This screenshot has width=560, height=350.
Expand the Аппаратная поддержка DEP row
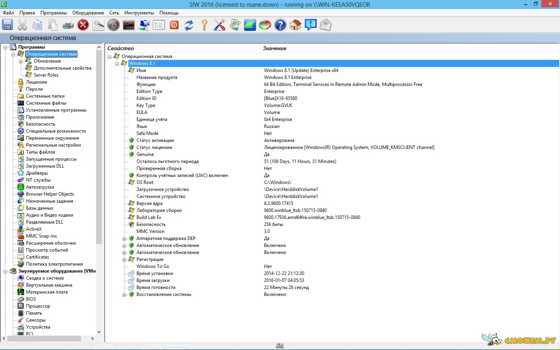(x=124, y=239)
